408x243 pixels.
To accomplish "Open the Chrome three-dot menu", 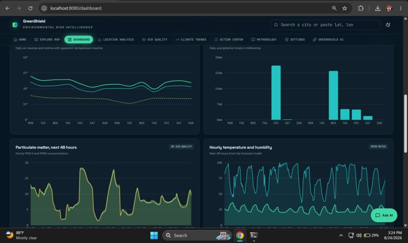I will point(401,8).
